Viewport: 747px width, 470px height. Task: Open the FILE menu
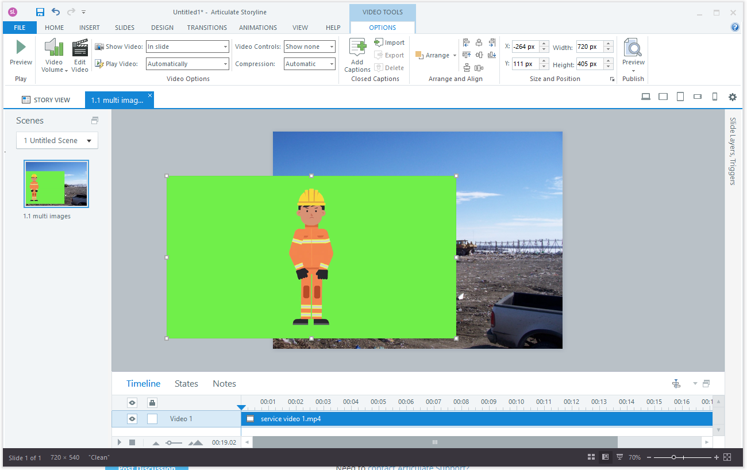point(20,27)
